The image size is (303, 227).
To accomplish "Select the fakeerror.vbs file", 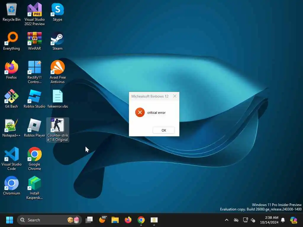I will tap(57, 99).
